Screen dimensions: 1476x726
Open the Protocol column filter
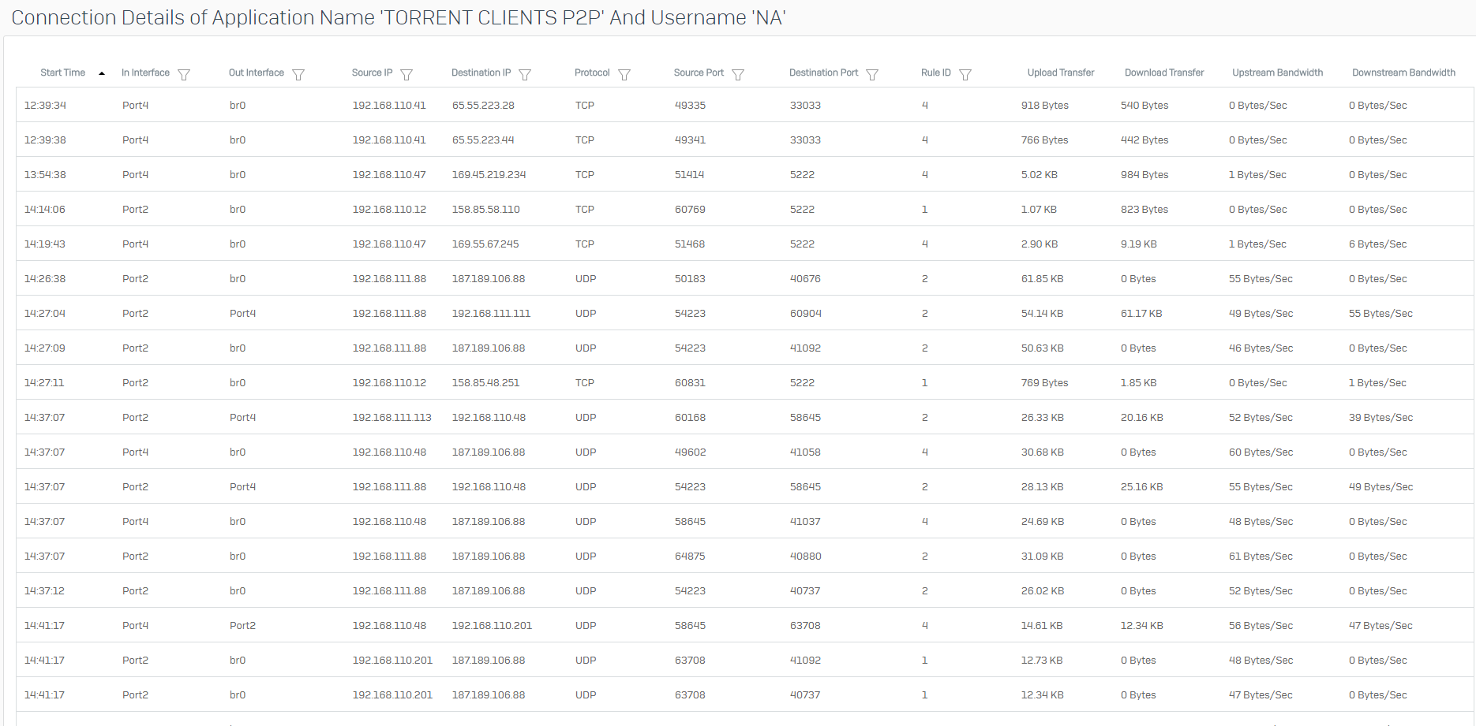click(624, 74)
